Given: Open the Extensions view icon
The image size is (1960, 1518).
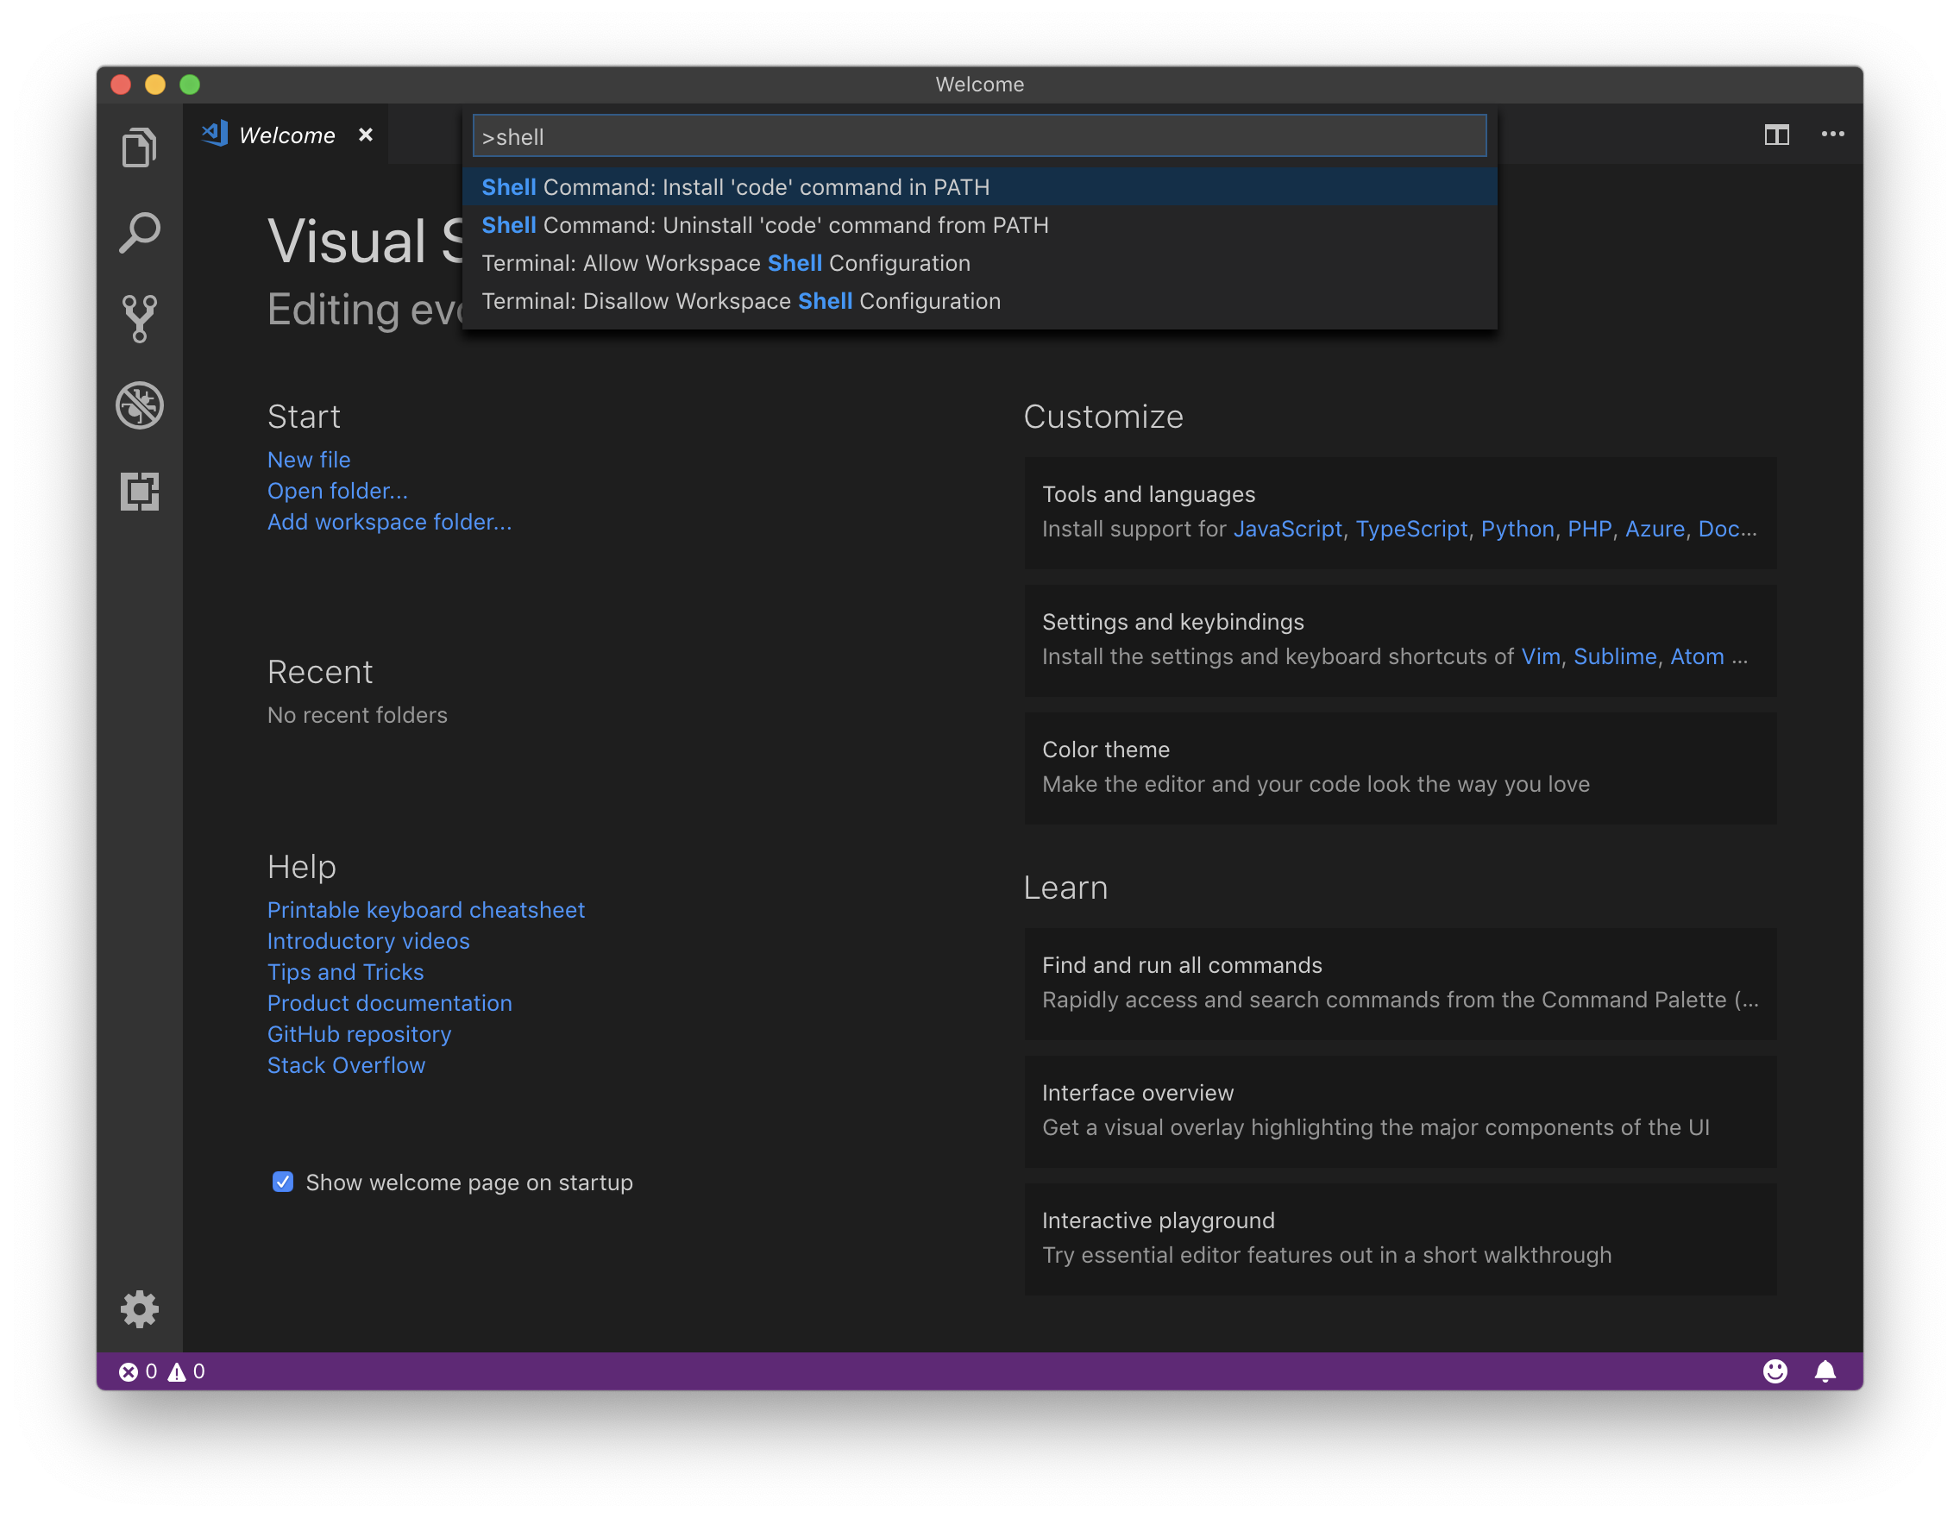Looking at the screenshot, I should click(x=139, y=492).
